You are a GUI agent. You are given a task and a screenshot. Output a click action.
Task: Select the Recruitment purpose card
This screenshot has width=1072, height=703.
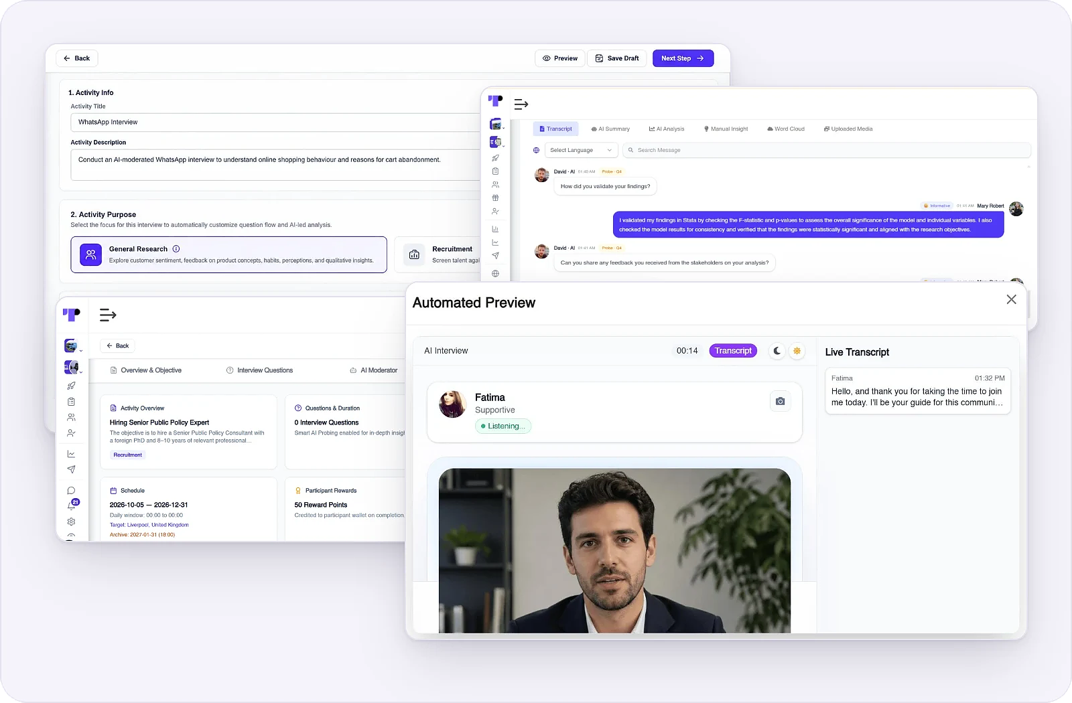coord(438,254)
